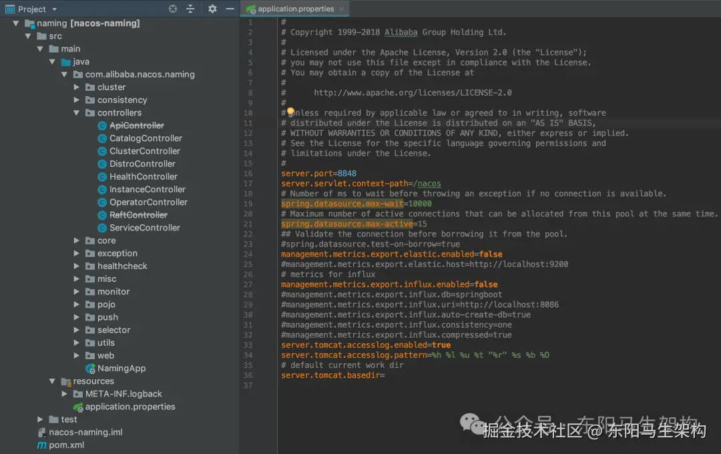Click server.tomcat.accesslog.enabled=true line

366,345
